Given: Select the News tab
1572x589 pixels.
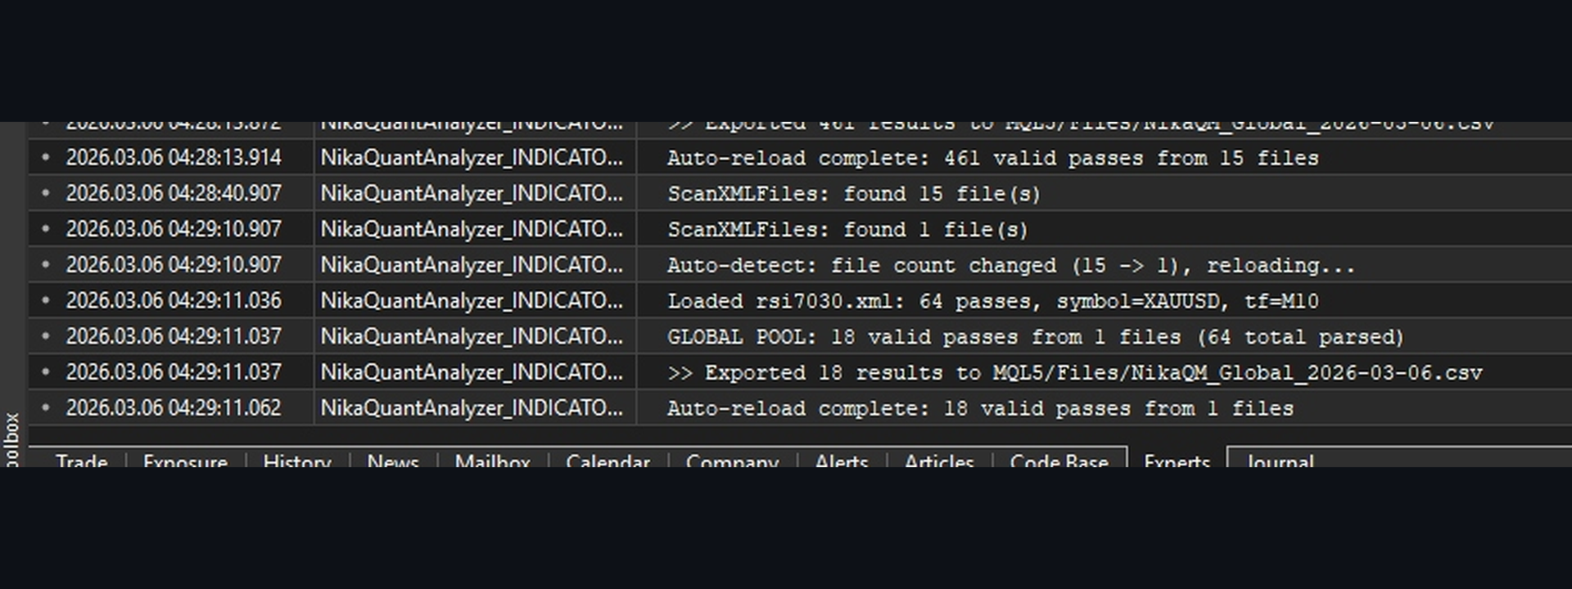Looking at the screenshot, I should point(393,461).
